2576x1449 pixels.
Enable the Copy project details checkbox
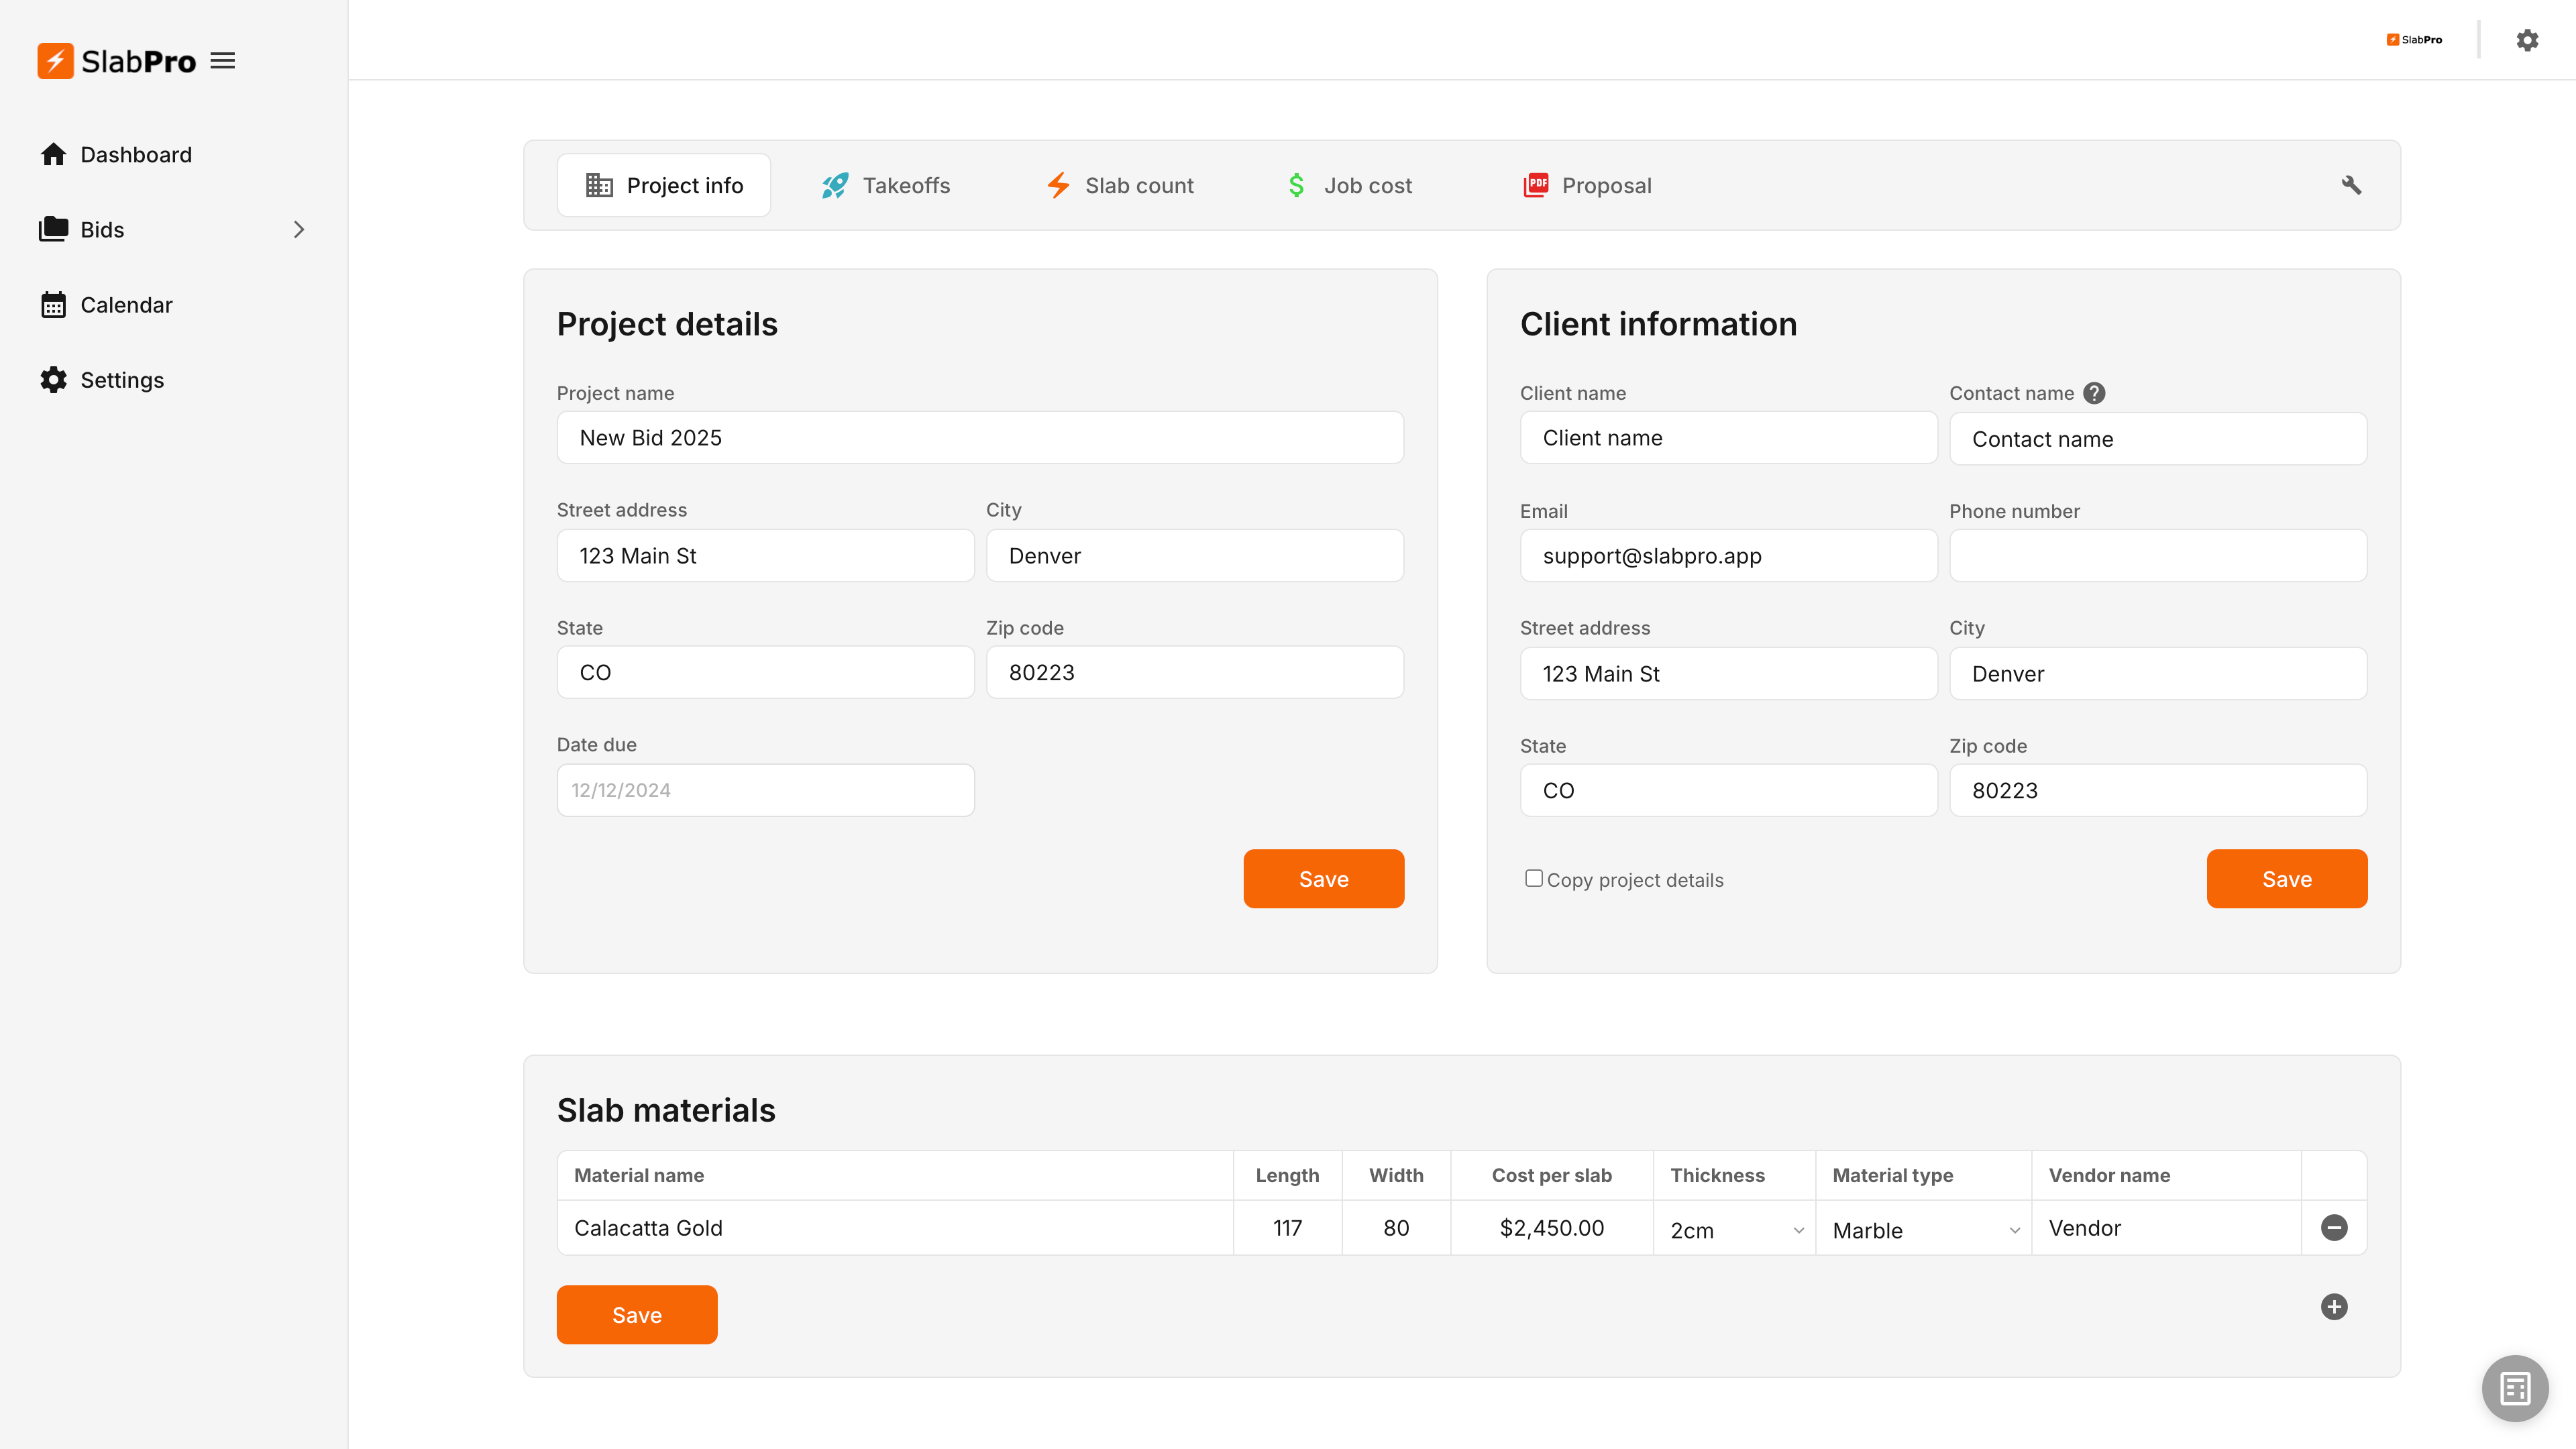click(1533, 878)
